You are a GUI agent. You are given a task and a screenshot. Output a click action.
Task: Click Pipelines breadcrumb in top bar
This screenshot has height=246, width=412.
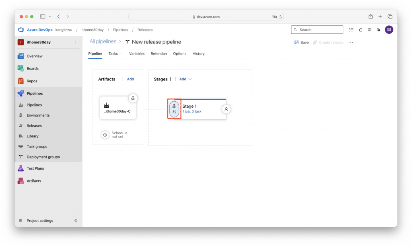[x=121, y=30]
